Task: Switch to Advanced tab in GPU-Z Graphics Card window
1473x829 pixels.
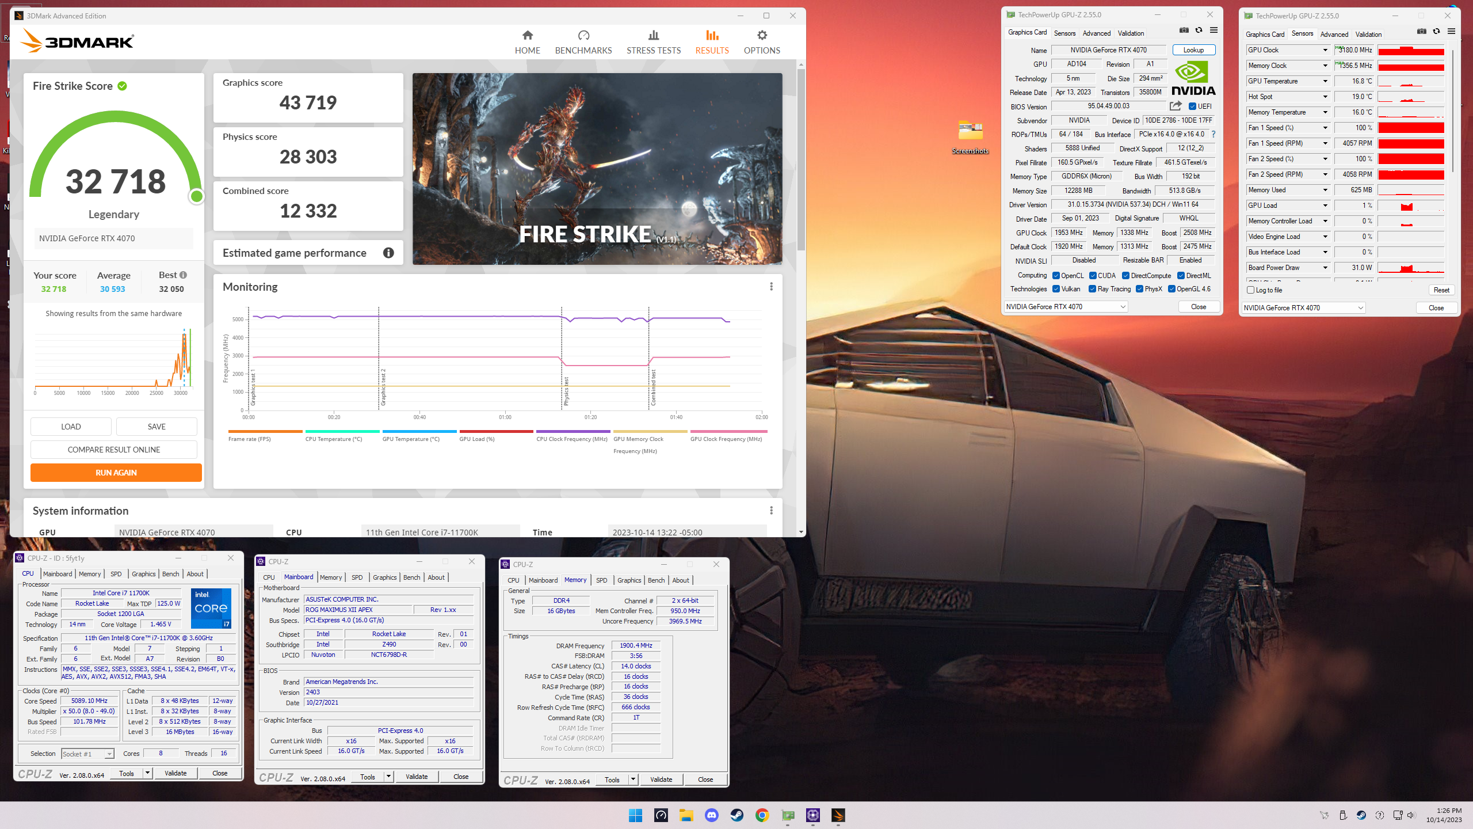Action: (x=1097, y=33)
